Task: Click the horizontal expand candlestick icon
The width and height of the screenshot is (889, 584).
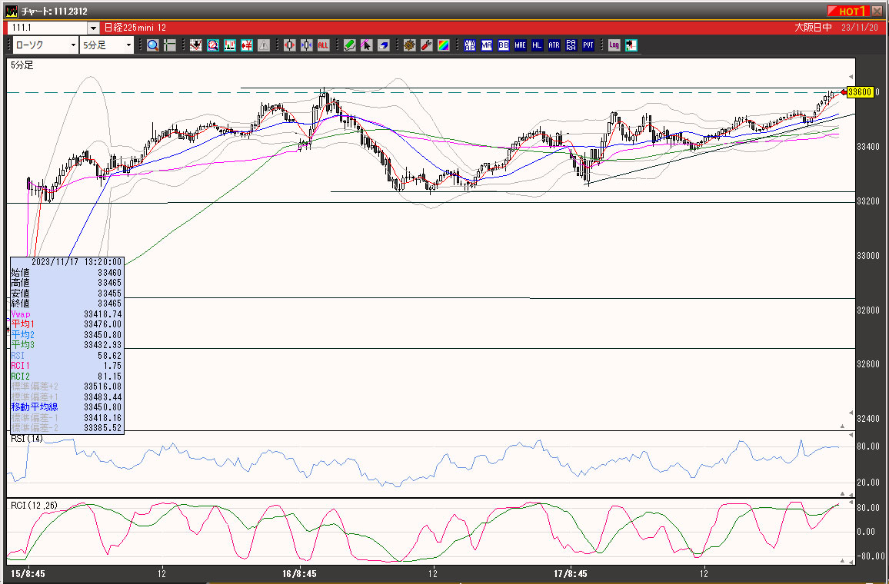Action: 290,45
